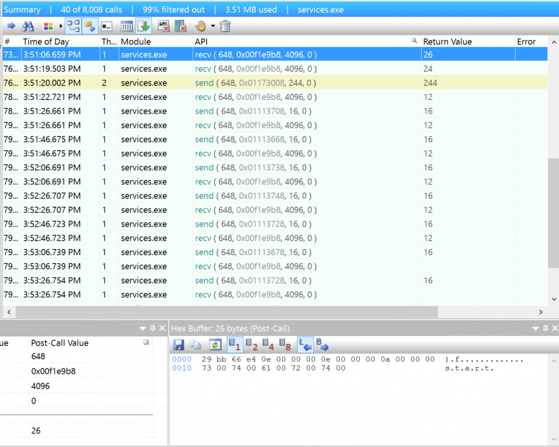Click the hand pause-monitoring icon
The width and height of the screenshot is (559, 447).
click(x=201, y=26)
